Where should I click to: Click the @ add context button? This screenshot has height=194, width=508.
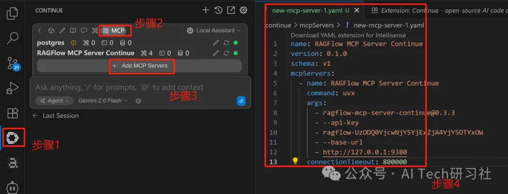click(x=138, y=101)
